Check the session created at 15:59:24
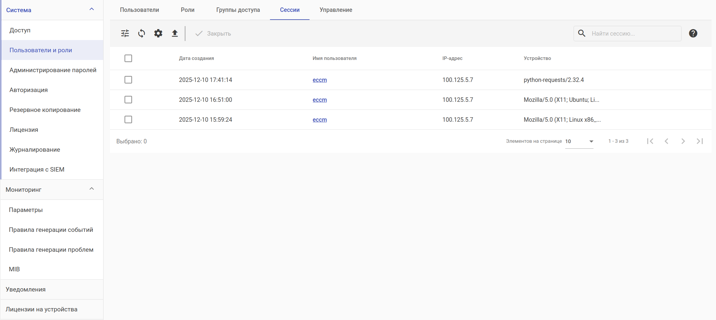 (x=128, y=120)
